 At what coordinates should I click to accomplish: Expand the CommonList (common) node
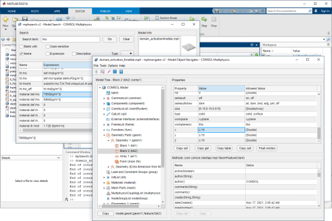click(104, 98)
